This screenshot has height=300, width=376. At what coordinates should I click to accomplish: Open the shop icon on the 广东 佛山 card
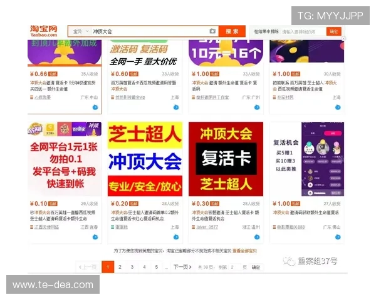[274, 227]
